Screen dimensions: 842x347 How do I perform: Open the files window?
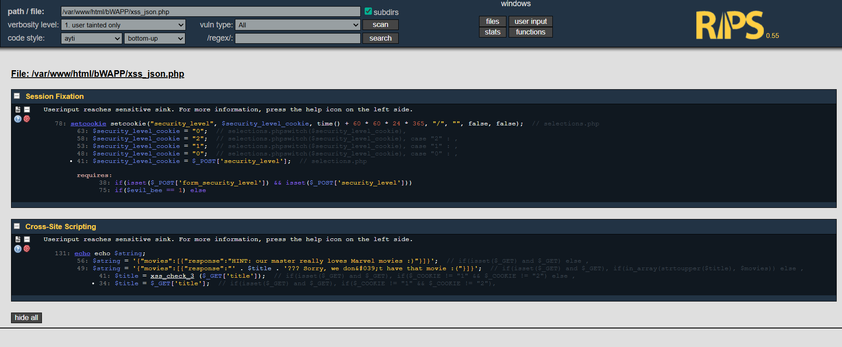tap(492, 21)
